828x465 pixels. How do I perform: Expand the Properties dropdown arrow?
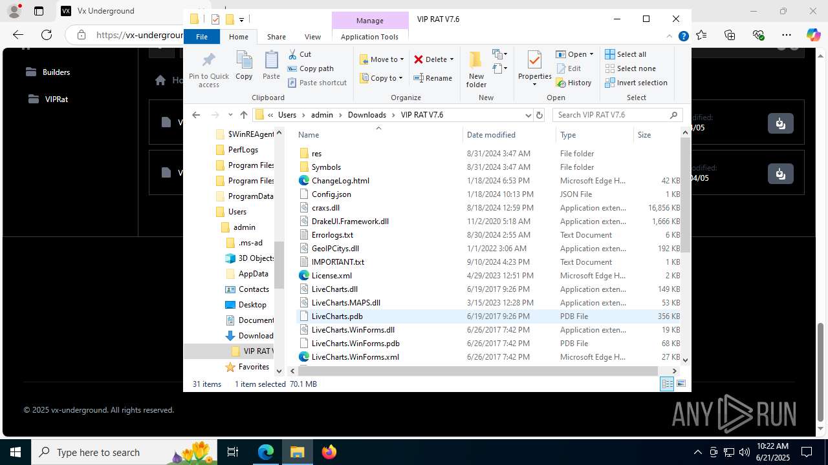(x=534, y=85)
